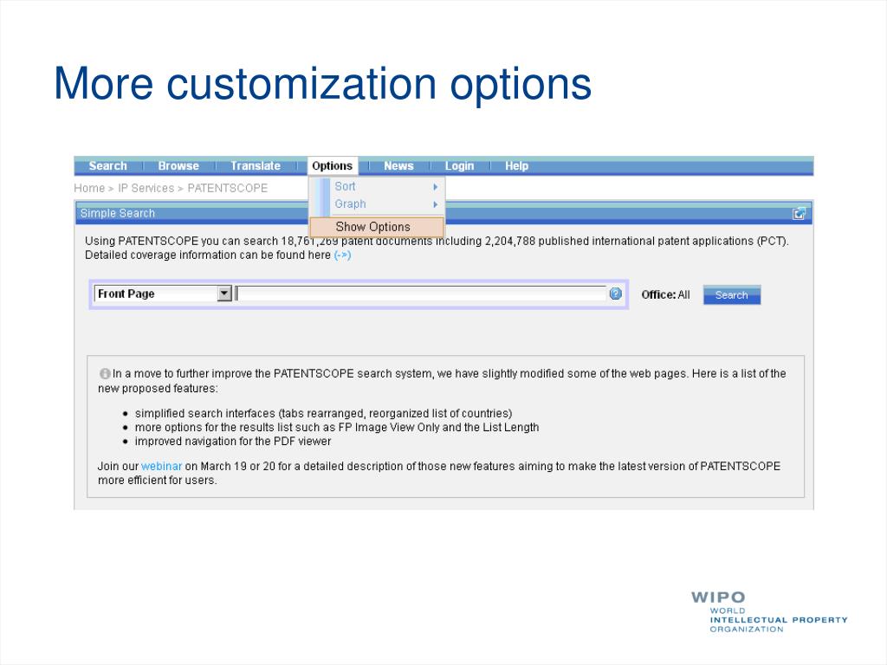Click the Home breadcrumb link

pyautogui.click(x=89, y=188)
